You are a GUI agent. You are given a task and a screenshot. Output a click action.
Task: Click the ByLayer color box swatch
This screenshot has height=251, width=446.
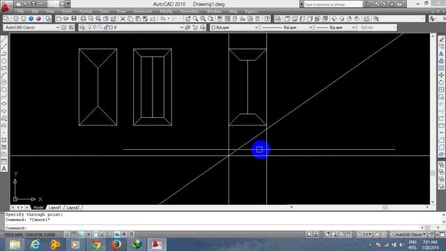(x=214, y=28)
